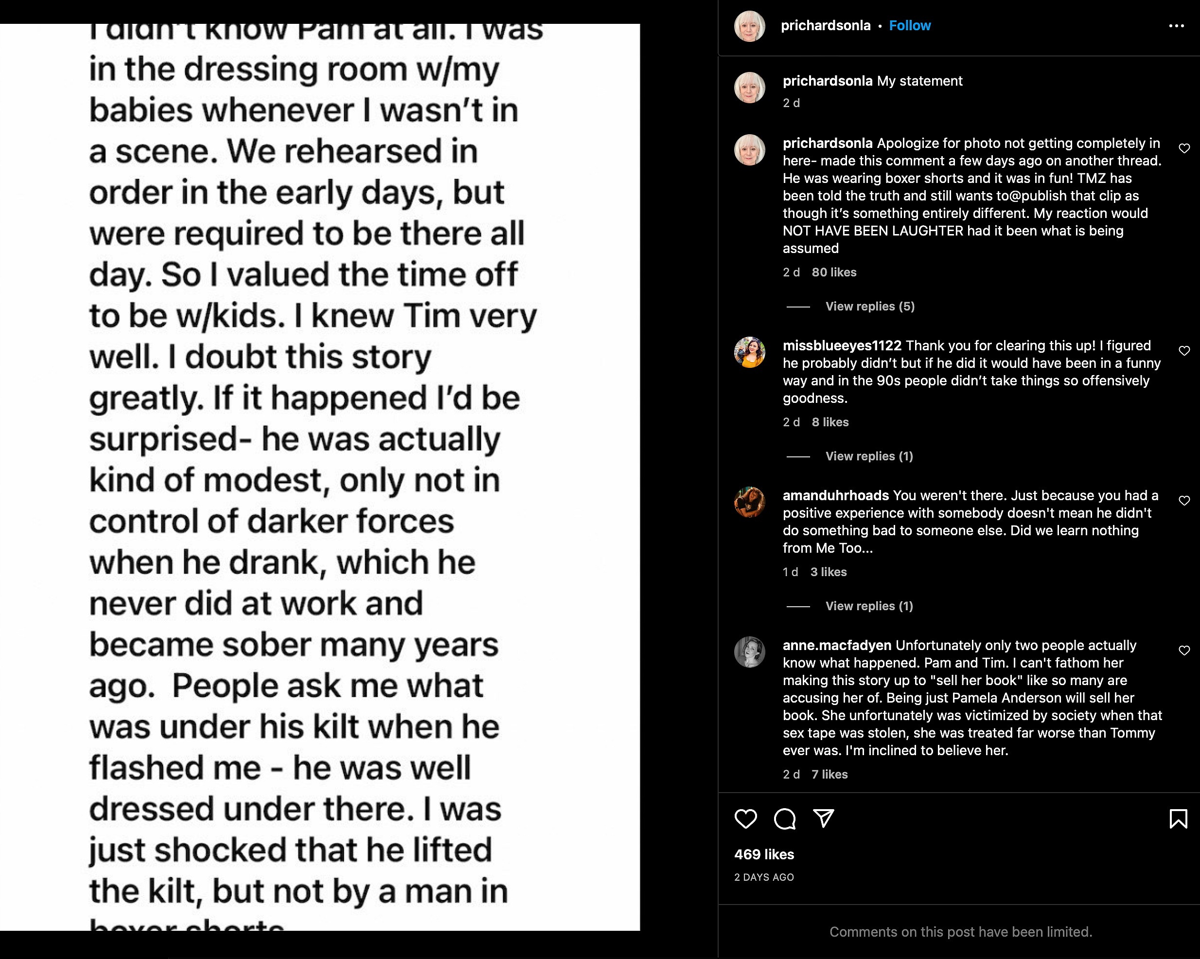Open missblueeyes1122's profile picture

pyautogui.click(x=750, y=352)
